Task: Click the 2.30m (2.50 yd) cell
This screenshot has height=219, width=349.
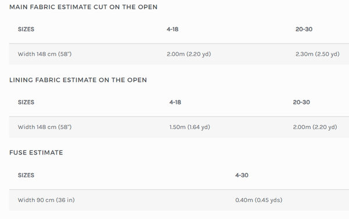Action: point(318,54)
